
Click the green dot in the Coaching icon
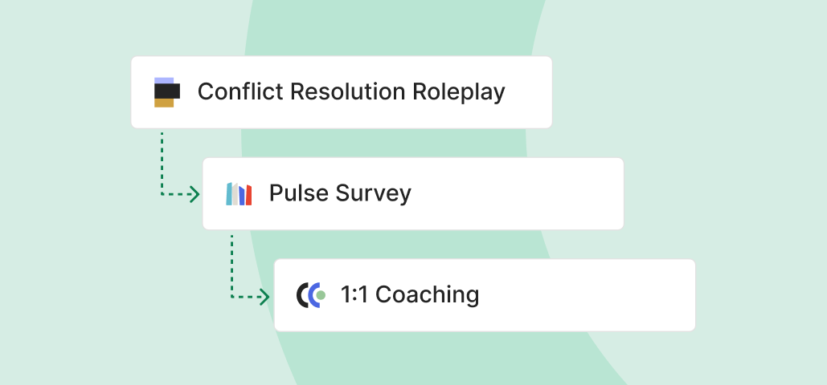pyautogui.click(x=320, y=295)
